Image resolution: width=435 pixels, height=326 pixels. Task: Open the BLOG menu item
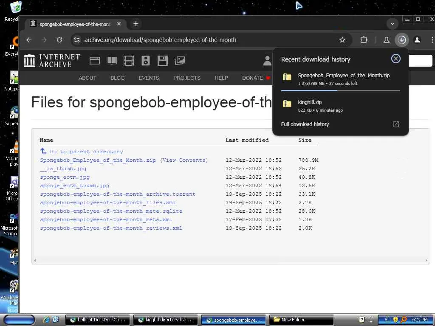pos(117,78)
